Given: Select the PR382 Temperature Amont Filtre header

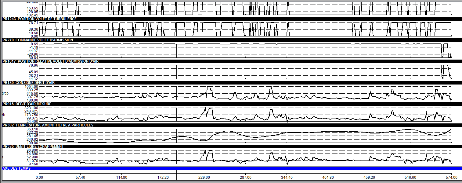Looking at the screenshot, I should point(232,125).
